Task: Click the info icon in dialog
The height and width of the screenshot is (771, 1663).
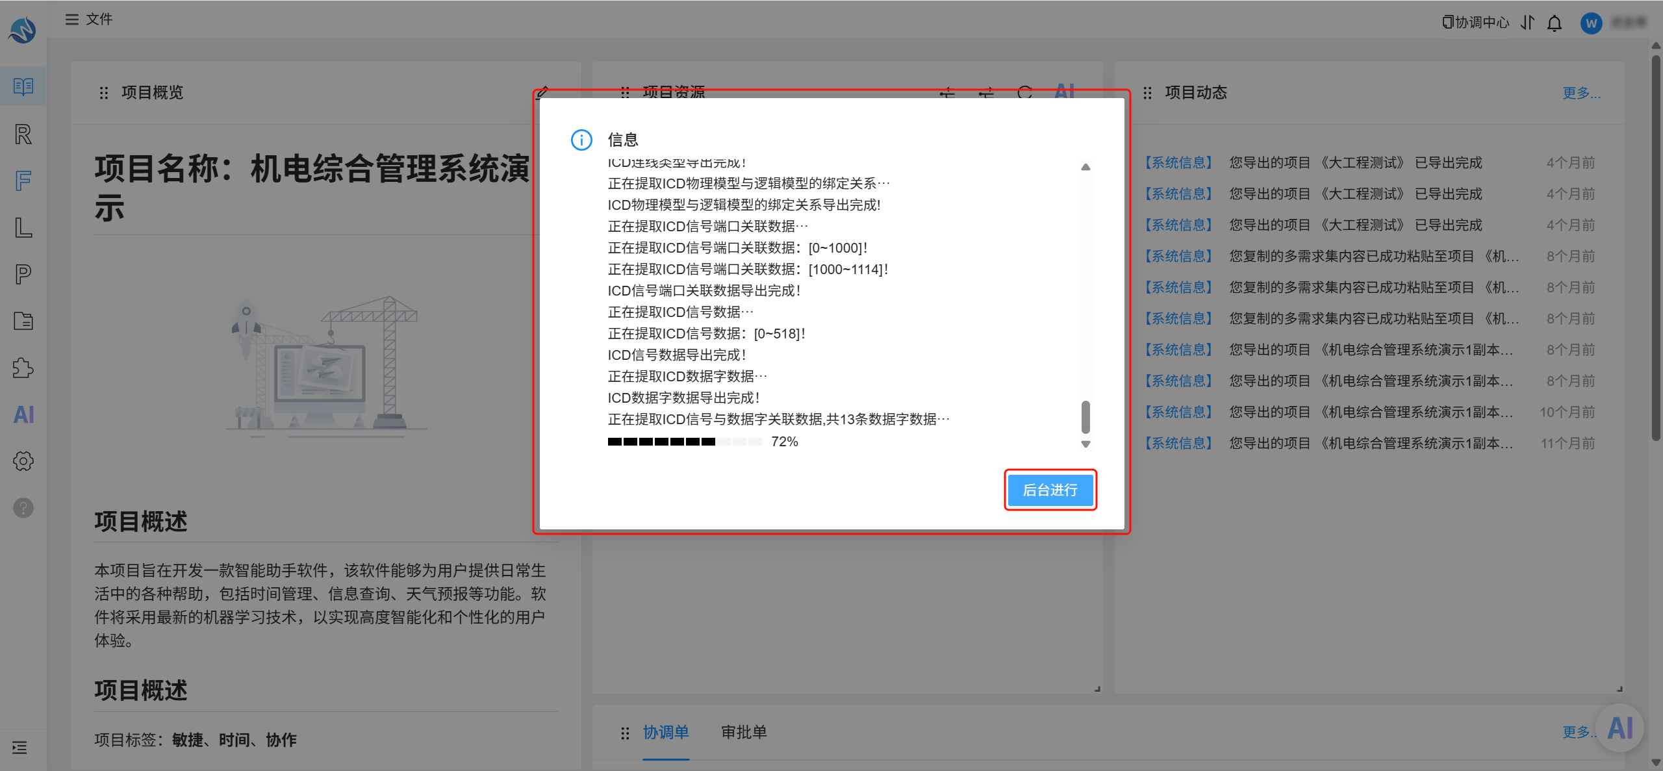Action: 581,140
